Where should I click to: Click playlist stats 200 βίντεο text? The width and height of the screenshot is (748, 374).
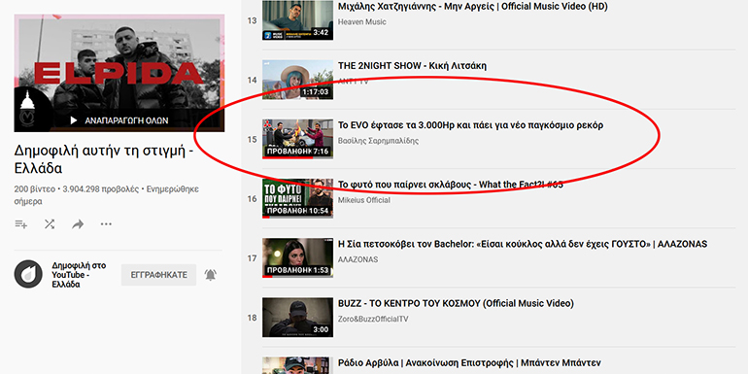tap(34, 189)
